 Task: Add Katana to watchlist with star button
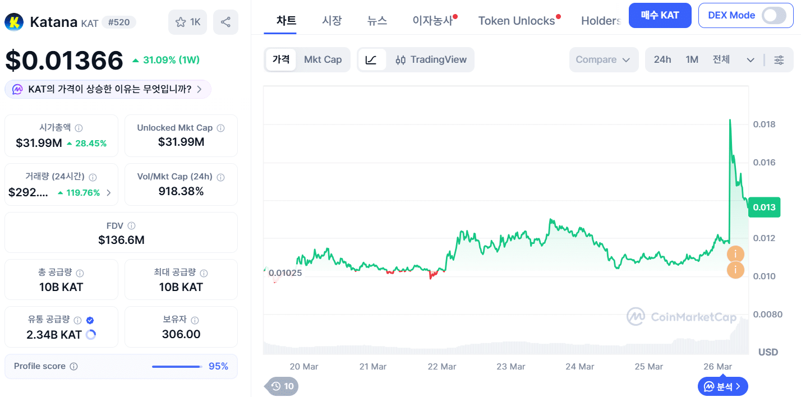click(x=188, y=22)
